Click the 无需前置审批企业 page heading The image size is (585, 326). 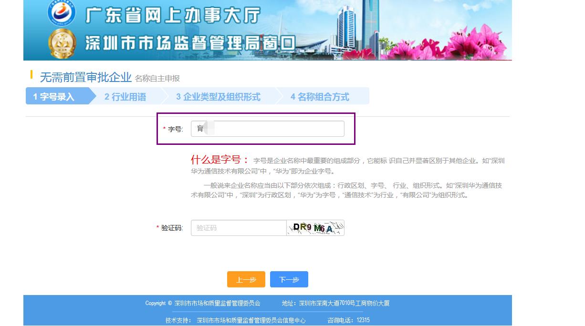click(85, 77)
